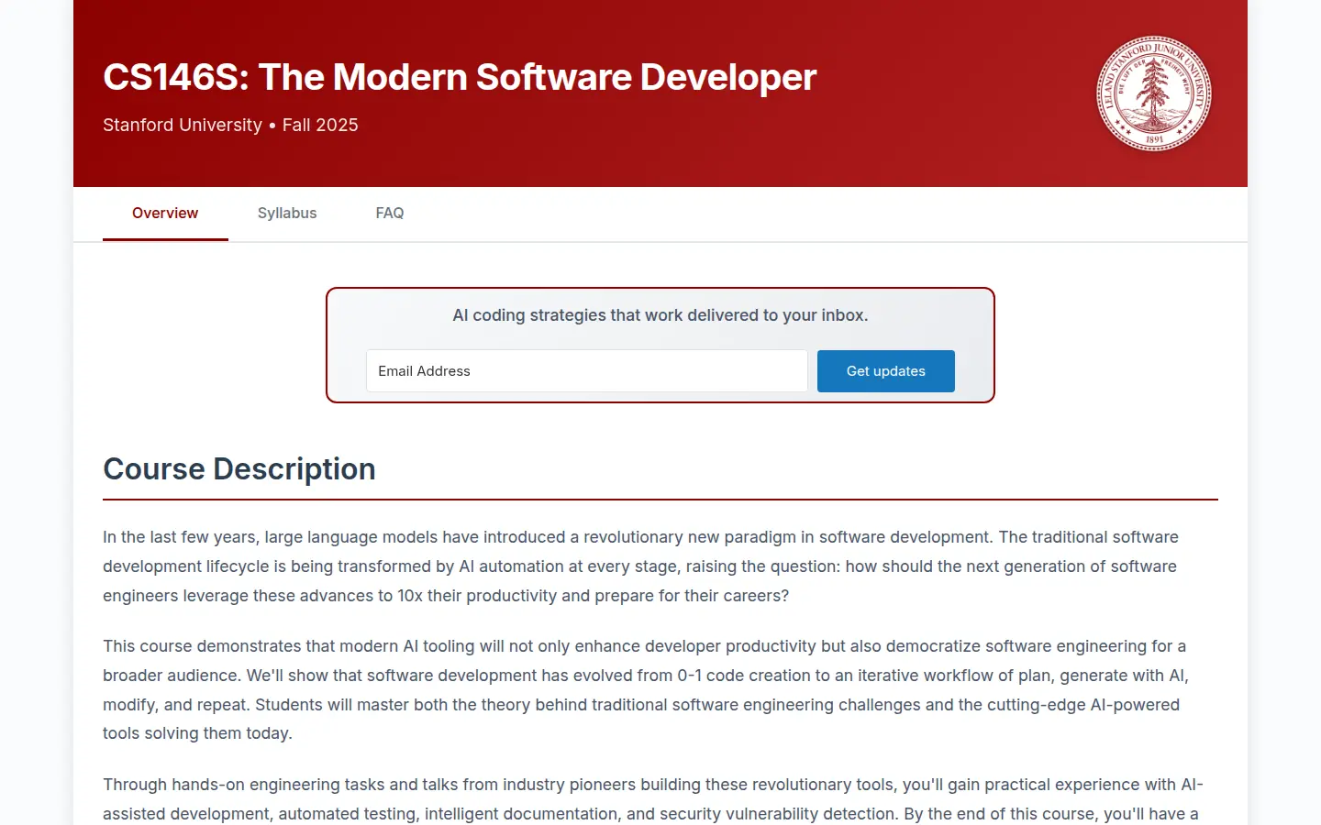The width and height of the screenshot is (1321, 825).
Task: Click paragraph starting 'Through hands-on engineering tasks'
Action: [x=660, y=799]
